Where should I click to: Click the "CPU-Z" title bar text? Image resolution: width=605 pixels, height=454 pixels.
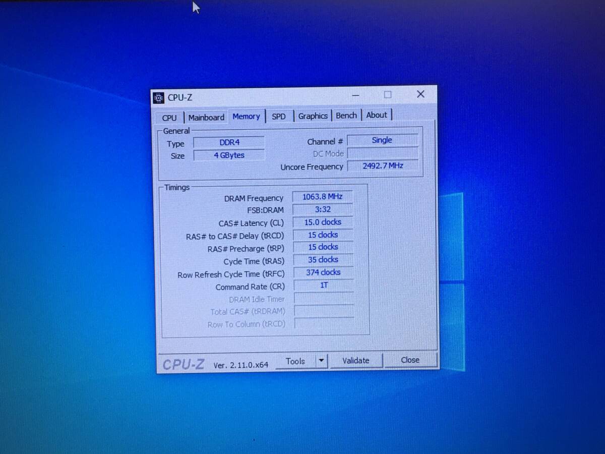pos(180,98)
